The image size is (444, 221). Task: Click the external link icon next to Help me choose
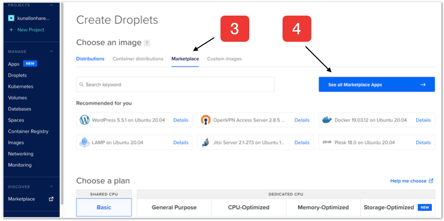point(431,181)
